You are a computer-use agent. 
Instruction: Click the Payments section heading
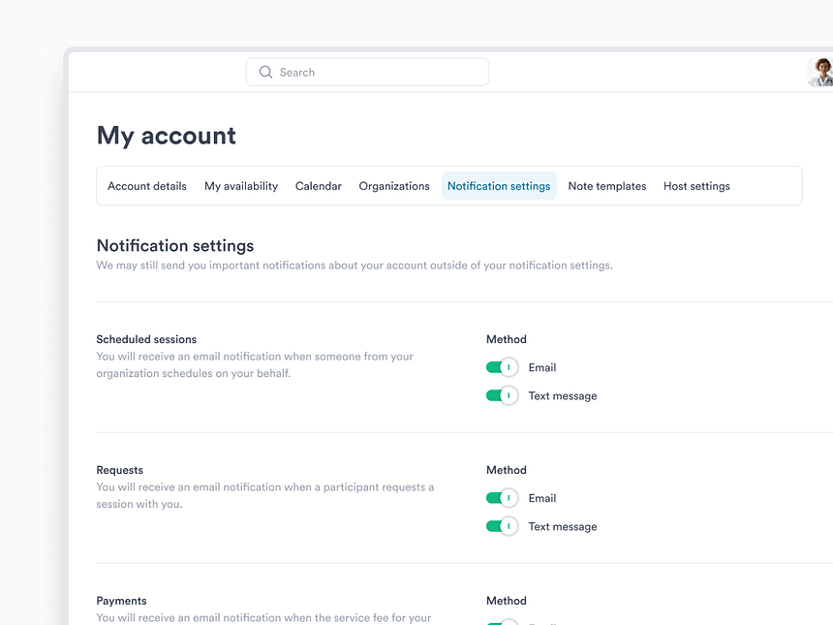122,601
